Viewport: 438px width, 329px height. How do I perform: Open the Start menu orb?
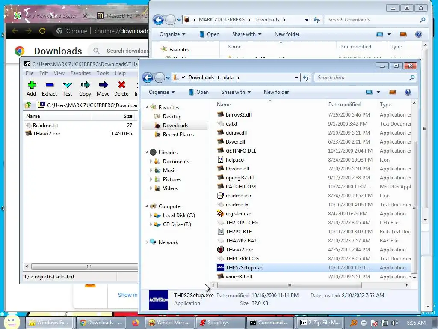click(x=12, y=322)
